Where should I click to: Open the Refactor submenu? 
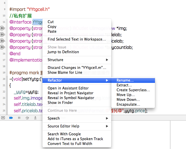[x=77, y=80]
